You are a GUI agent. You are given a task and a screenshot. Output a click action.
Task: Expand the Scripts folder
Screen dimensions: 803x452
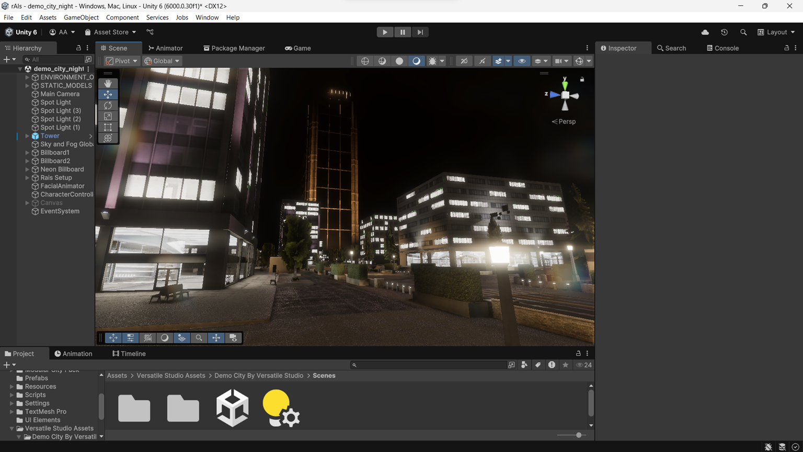click(12, 395)
